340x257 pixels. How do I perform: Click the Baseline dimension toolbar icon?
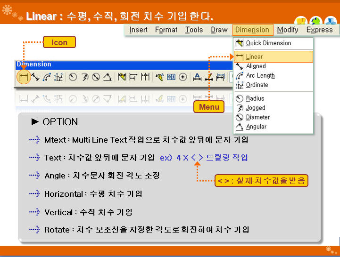point(133,77)
